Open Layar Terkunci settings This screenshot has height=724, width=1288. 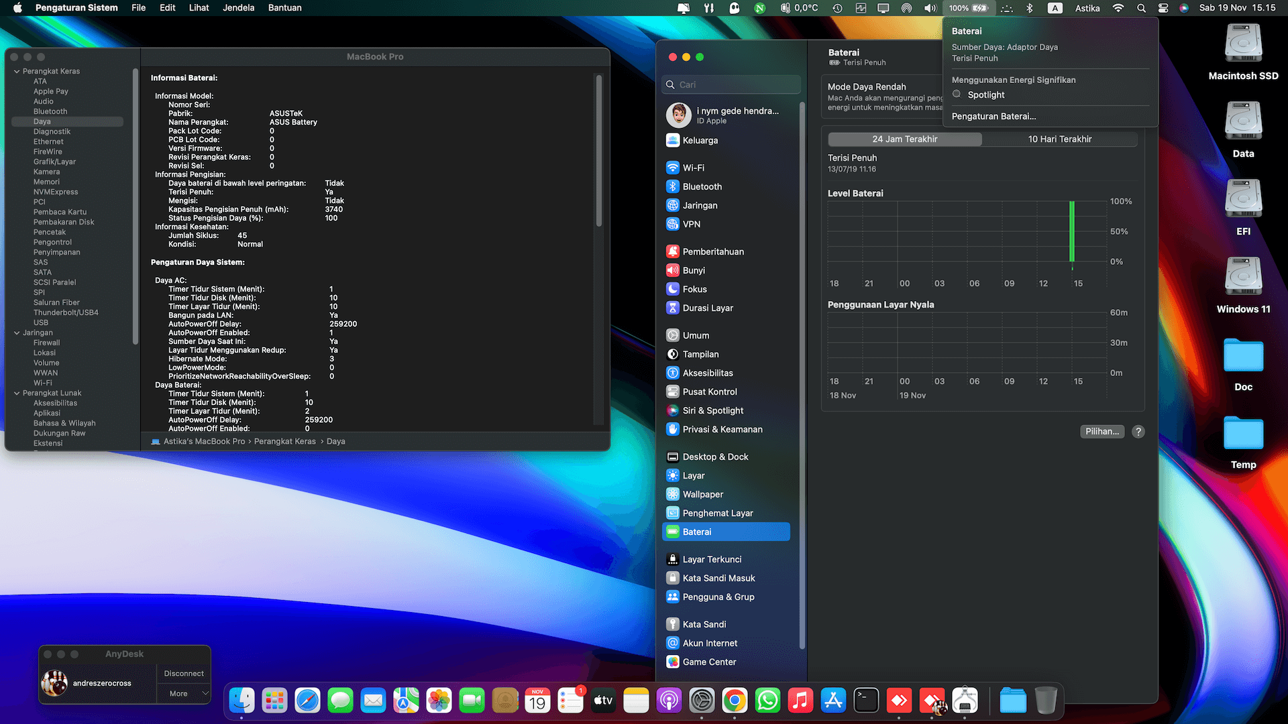(x=727, y=559)
